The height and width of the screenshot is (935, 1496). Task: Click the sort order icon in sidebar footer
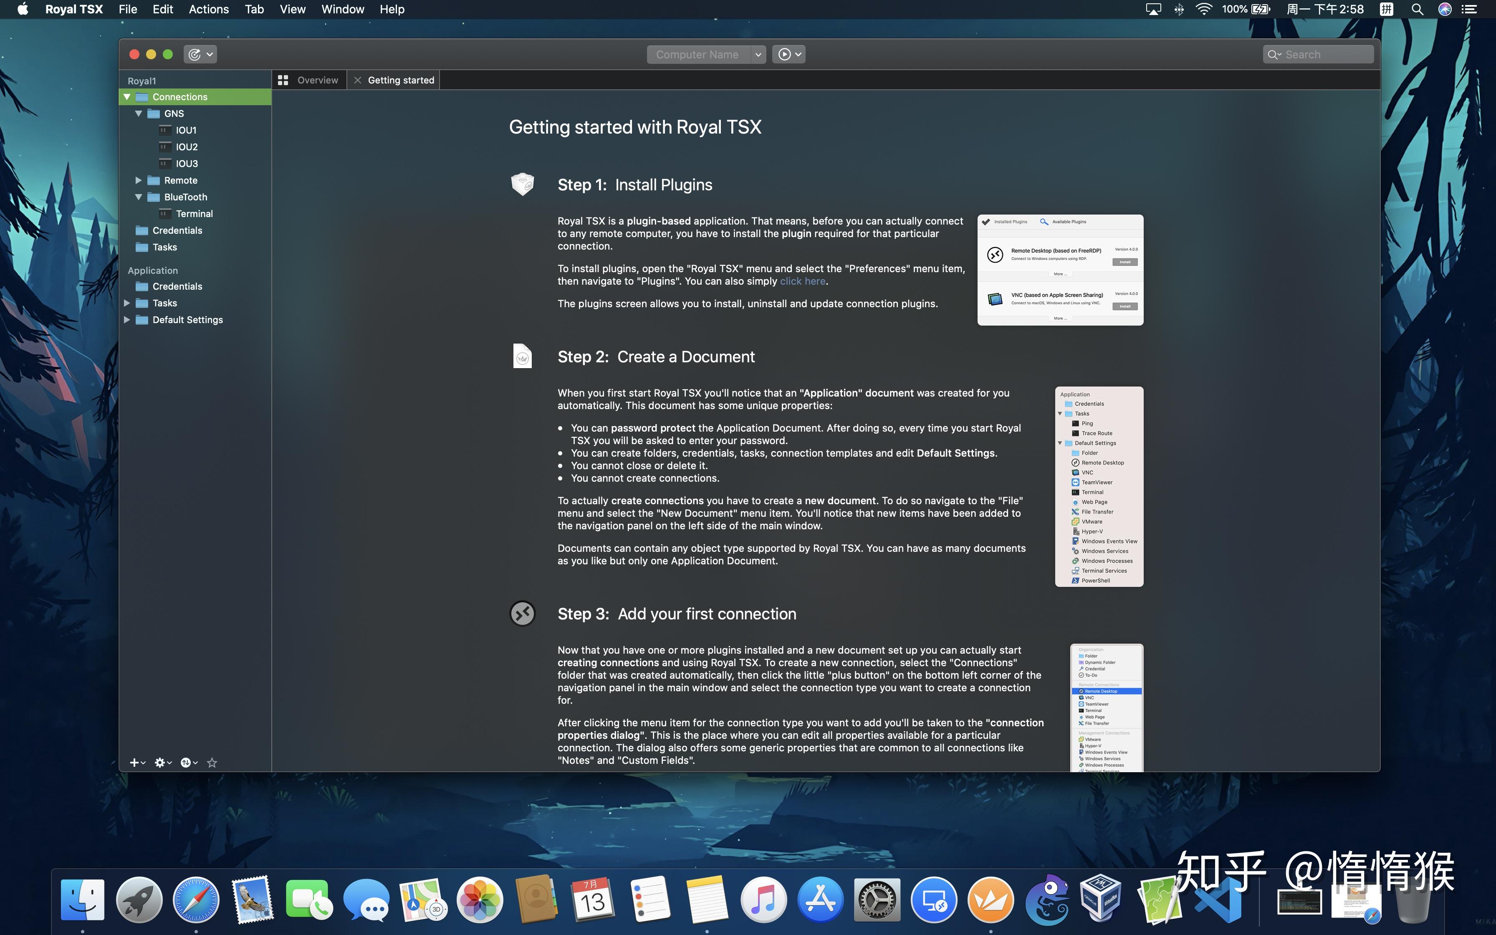tap(186, 763)
